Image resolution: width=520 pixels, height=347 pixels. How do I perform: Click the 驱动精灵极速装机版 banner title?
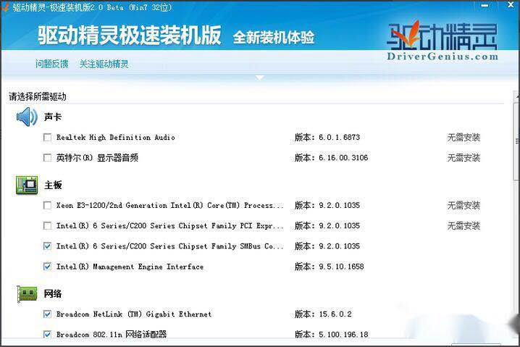coord(129,35)
